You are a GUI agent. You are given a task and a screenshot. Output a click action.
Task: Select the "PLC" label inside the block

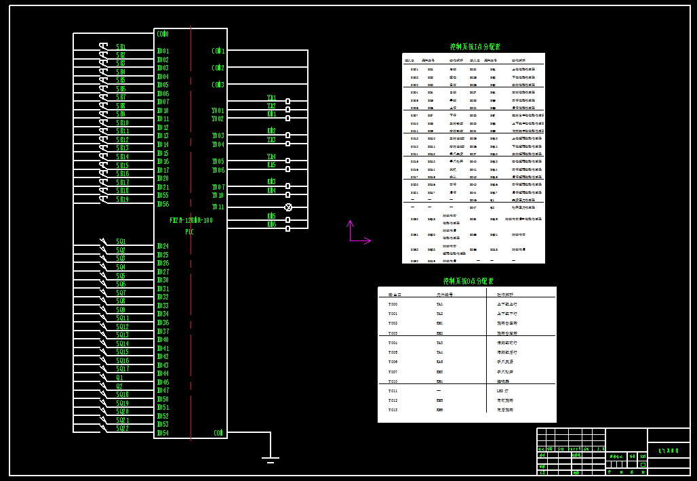click(189, 232)
